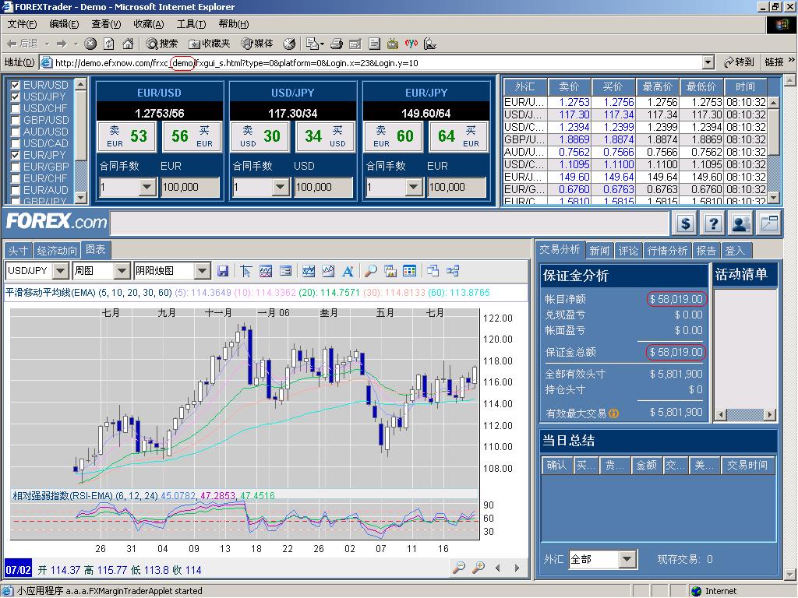Click EUR/USD sell button showing 53
The height and width of the screenshot is (598, 798).
tap(127, 136)
